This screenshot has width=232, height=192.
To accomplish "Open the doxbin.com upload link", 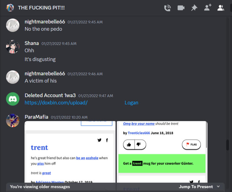I will [56, 103].
